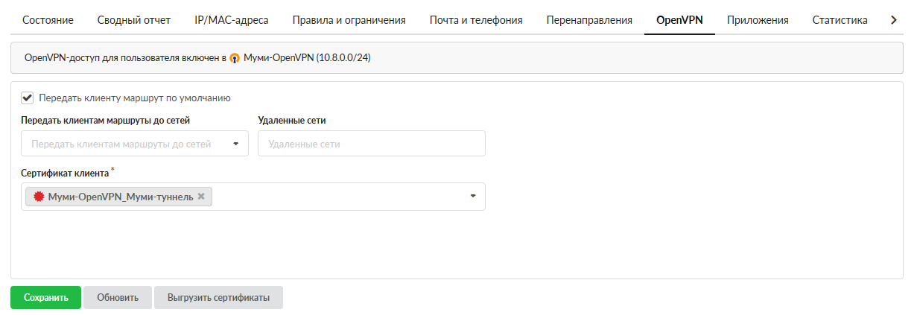This screenshot has height=315, width=914.
Task: Expand the routes to networks dropdown
Action: tap(236, 144)
